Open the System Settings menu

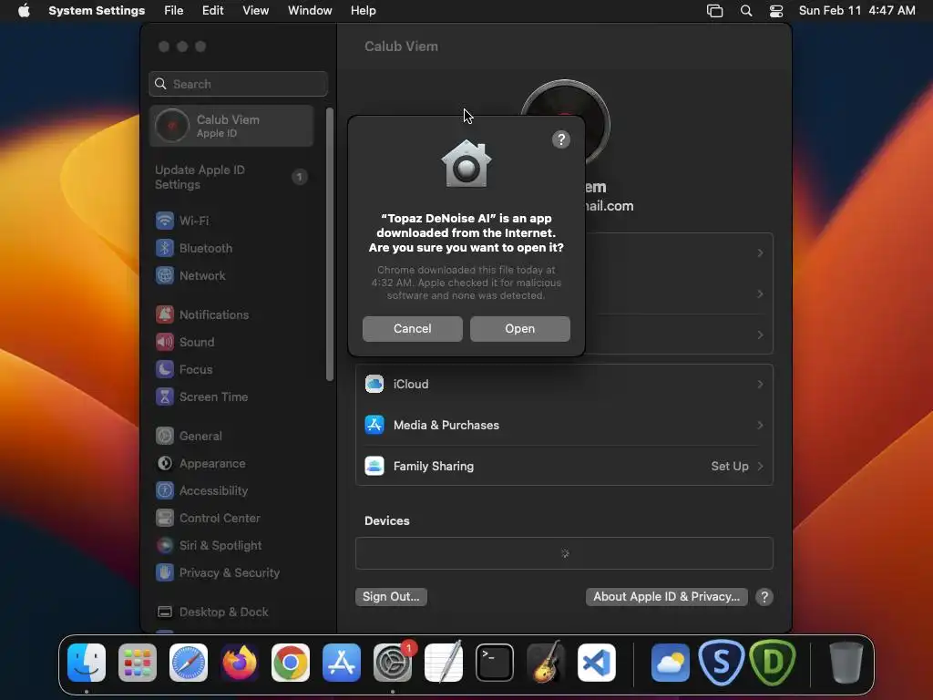click(97, 11)
